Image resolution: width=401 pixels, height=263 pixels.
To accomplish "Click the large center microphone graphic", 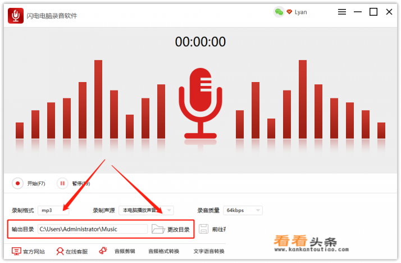I will point(200,103).
